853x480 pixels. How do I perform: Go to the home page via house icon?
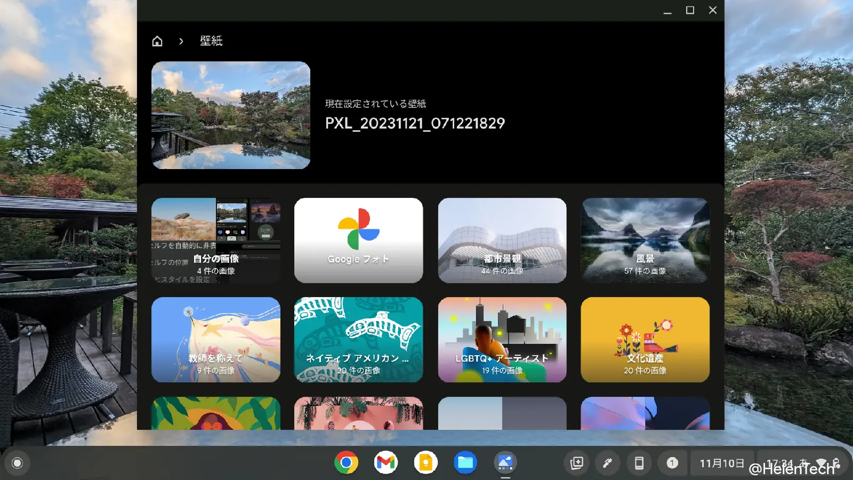[x=157, y=41]
